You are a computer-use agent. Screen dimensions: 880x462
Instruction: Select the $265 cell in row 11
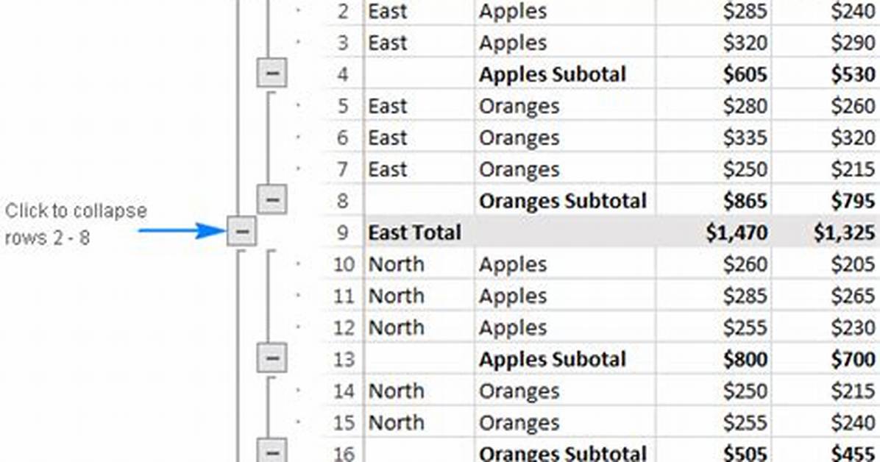click(x=826, y=296)
